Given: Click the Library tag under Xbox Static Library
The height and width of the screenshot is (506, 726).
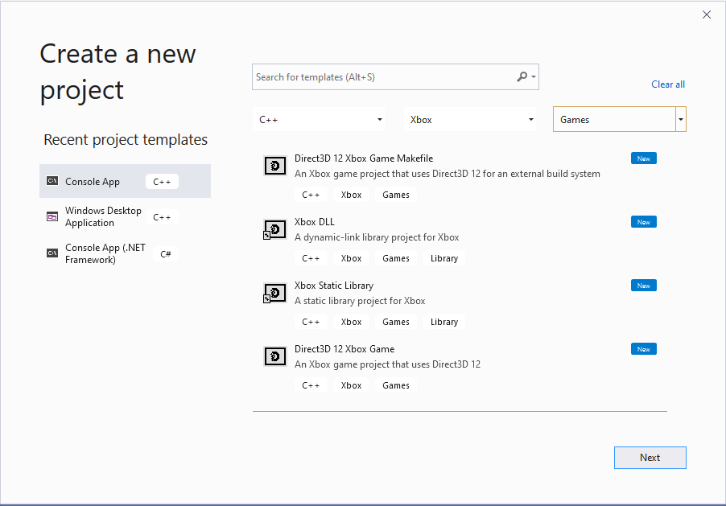Looking at the screenshot, I should click(x=444, y=322).
